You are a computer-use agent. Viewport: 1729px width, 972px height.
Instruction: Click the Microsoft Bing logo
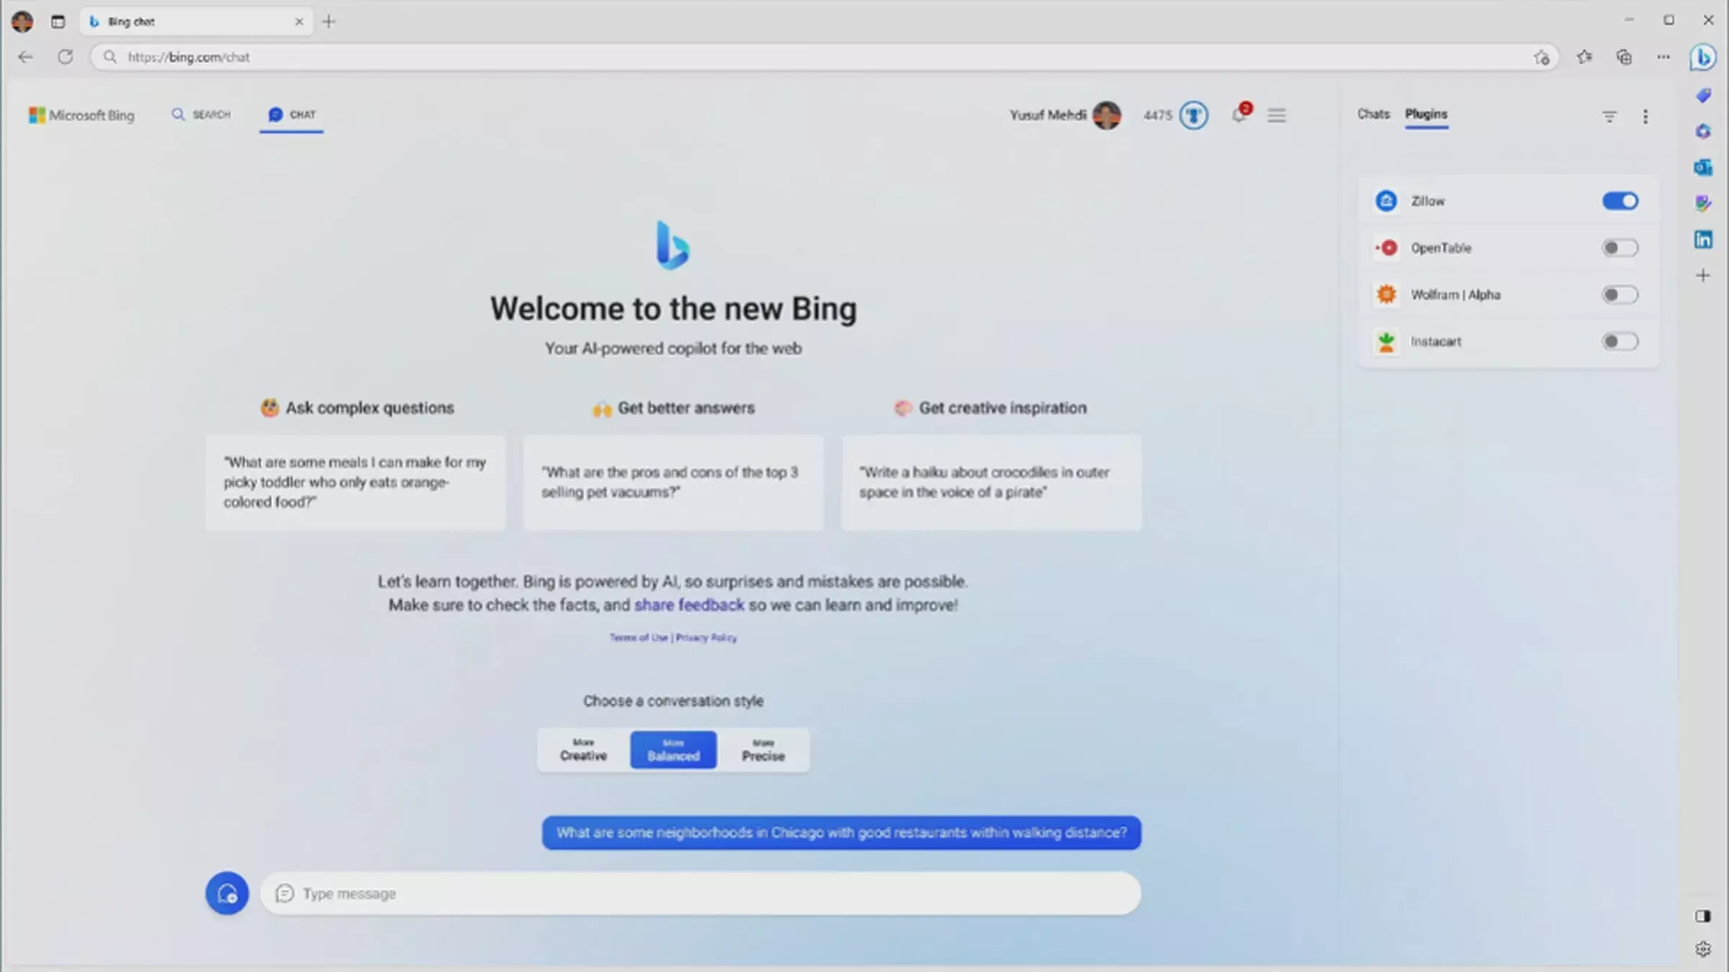click(81, 115)
